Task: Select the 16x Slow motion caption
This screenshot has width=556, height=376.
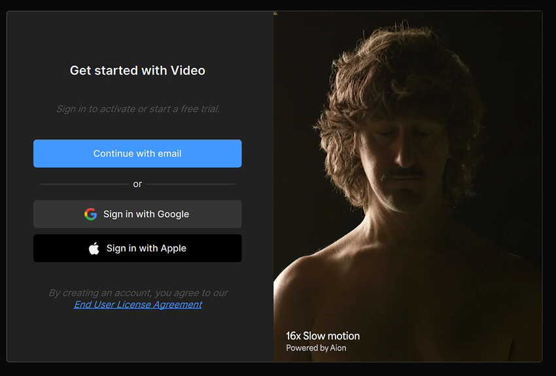Action: 322,336
